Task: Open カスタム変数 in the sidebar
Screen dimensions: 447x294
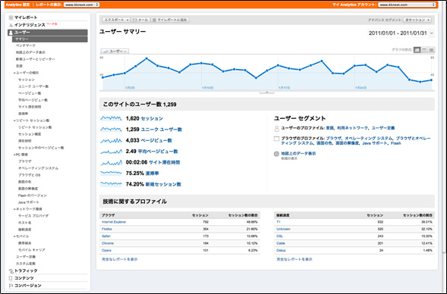Action: pos(26,264)
